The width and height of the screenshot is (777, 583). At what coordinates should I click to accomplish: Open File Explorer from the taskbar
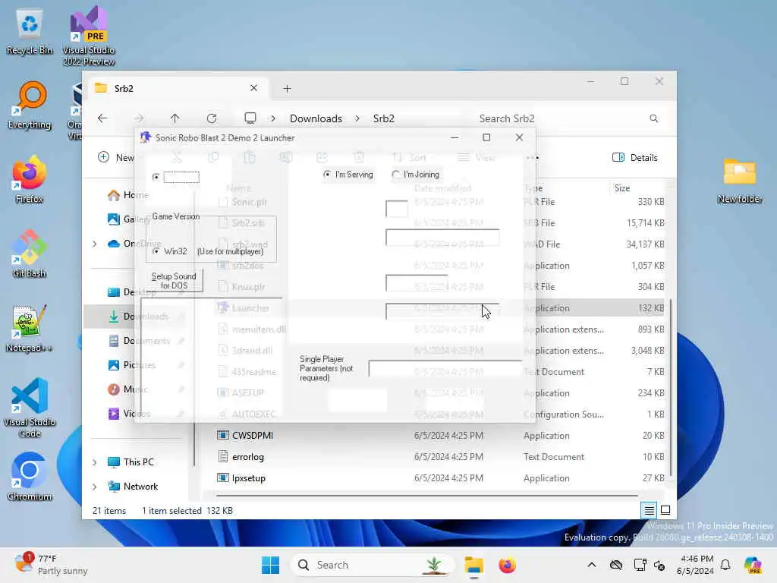click(x=473, y=565)
